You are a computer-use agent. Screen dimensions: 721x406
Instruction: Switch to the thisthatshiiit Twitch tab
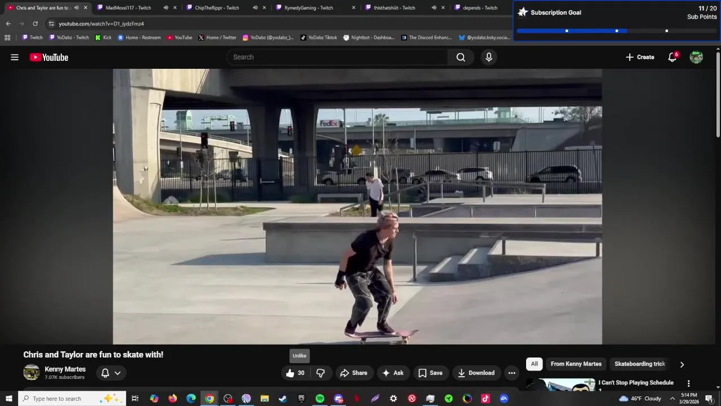click(x=394, y=8)
